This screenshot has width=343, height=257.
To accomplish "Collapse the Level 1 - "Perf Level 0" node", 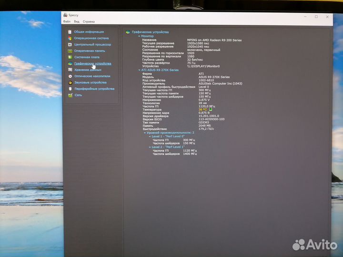I will point(150,137).
